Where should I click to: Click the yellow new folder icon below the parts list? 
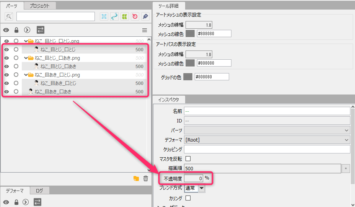pos(136,178)
